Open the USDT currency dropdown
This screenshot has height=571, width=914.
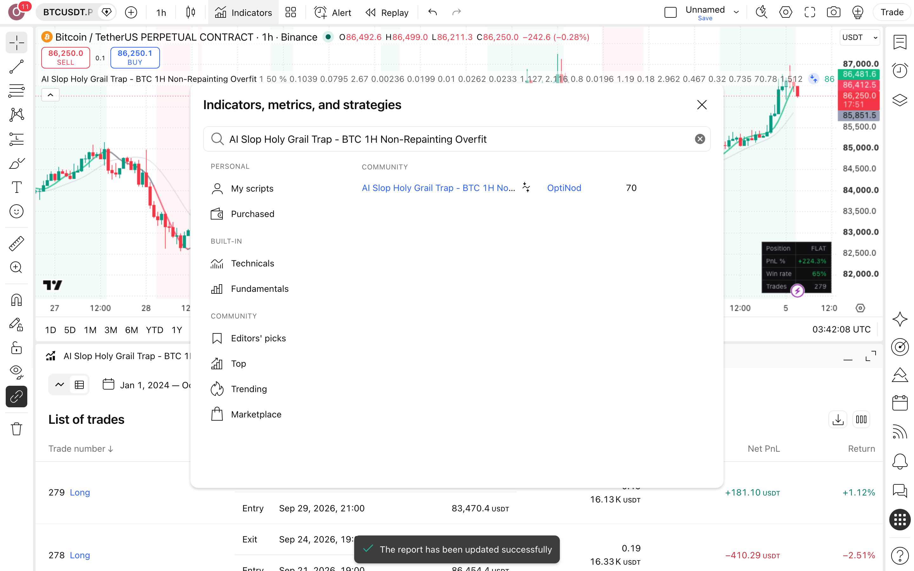click(860, 37)
